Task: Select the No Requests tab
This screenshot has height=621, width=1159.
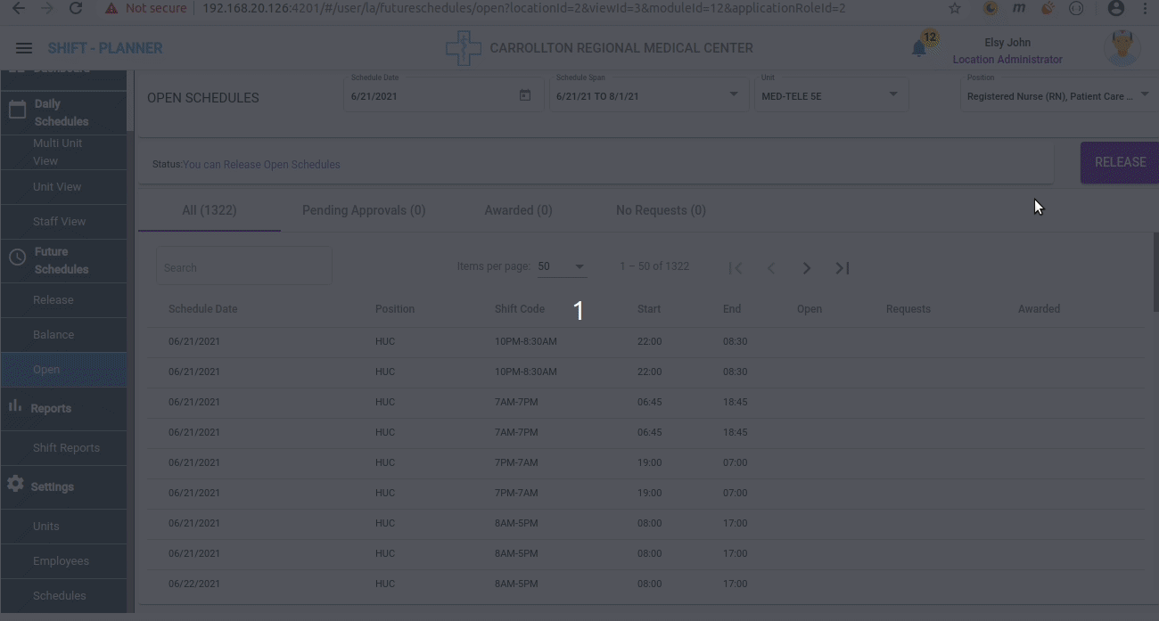Action: (x=661, y=210)
